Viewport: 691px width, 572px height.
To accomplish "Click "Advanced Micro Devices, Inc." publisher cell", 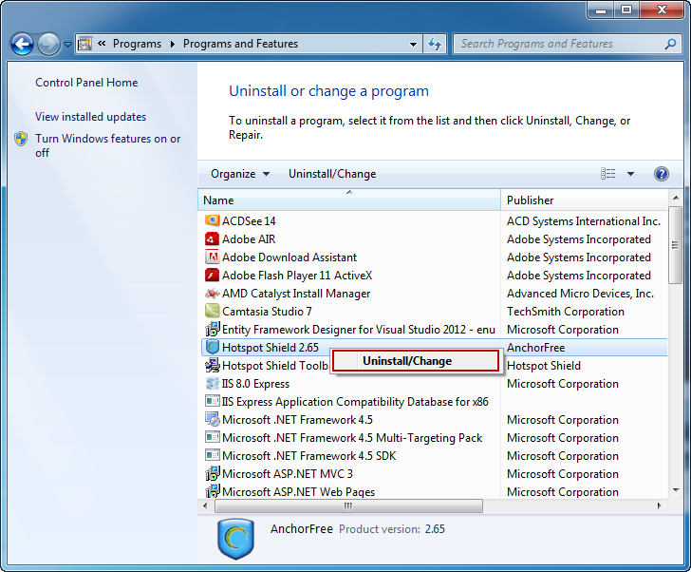I will 580,294.
